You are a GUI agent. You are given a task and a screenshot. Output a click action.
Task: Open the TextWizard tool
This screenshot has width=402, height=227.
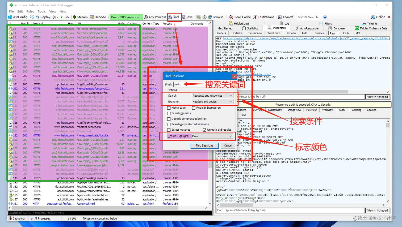(263, 17)
